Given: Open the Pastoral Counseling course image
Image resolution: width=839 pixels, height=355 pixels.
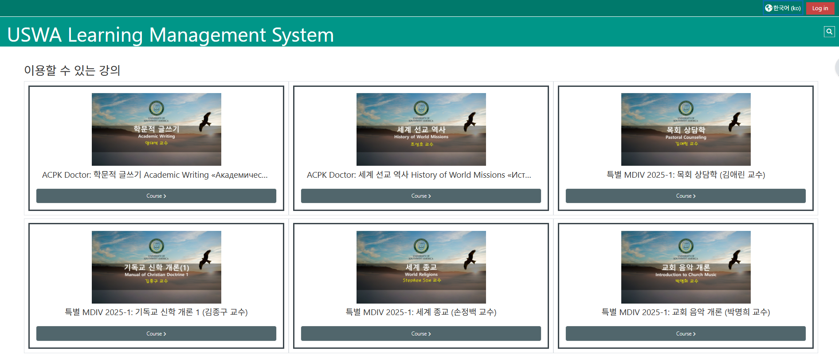Looking at the screenshot, I should click(686, 129).
